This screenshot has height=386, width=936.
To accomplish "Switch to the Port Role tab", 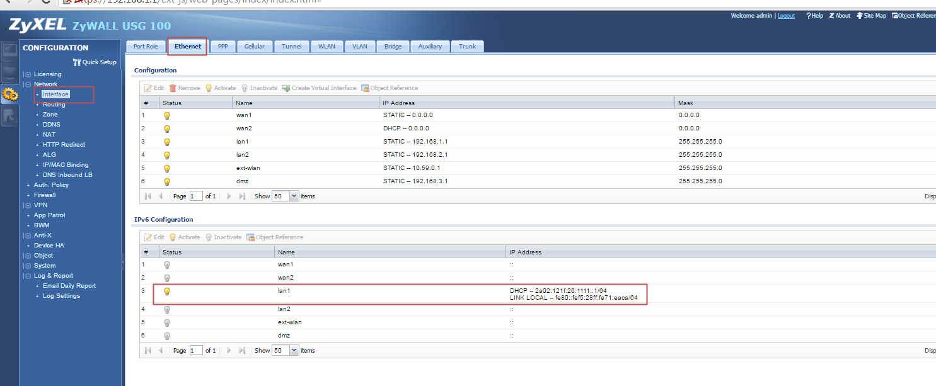I will (146, 47).
